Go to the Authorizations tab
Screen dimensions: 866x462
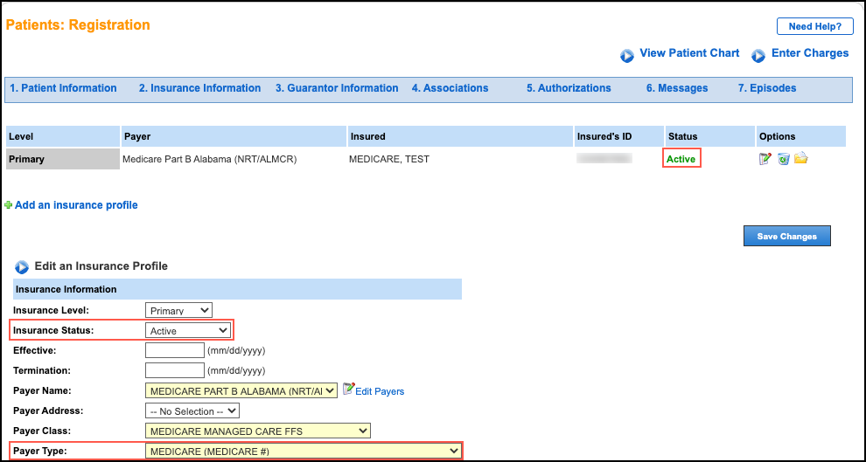click(569, 88)
